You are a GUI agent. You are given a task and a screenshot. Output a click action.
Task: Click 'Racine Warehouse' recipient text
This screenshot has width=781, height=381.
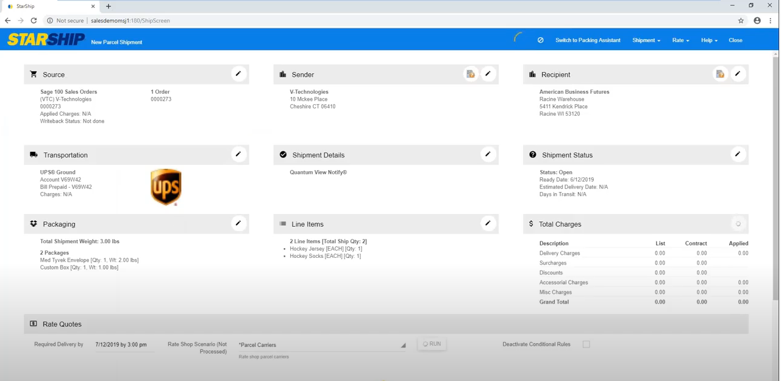coord(562,99)
